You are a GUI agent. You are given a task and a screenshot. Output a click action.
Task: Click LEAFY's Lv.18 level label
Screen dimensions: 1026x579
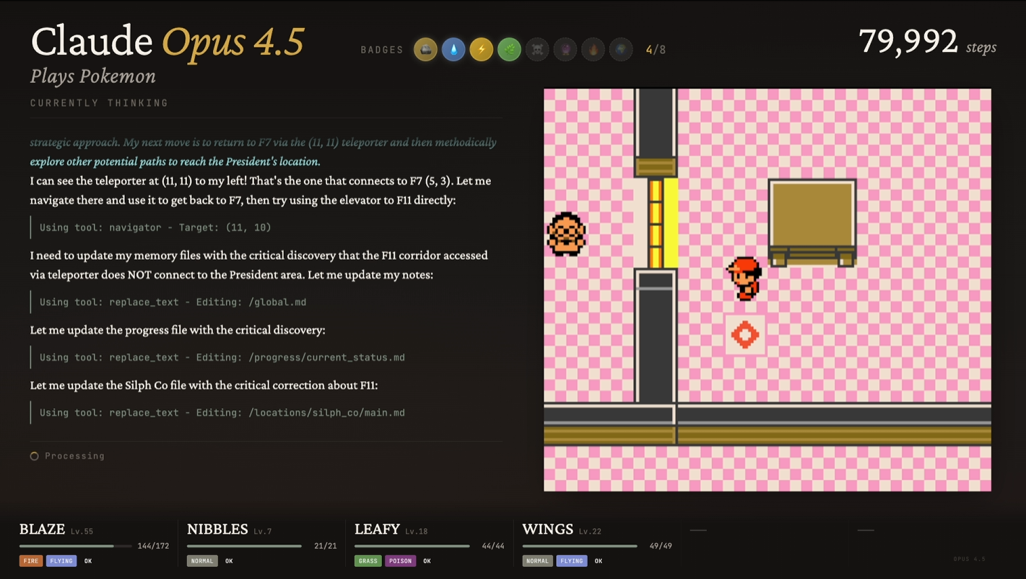[x=417, y=531]
